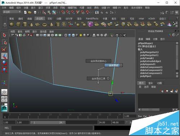
Task: Toggle smooth shade all in viewport toolbar
Action: [69, 35]
